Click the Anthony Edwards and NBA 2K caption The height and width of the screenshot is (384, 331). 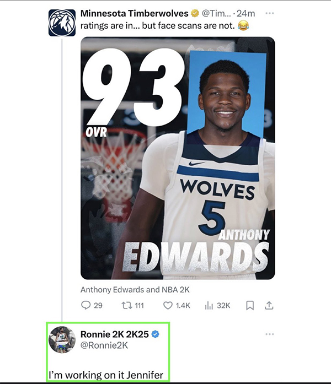click(x=135, y=290)
